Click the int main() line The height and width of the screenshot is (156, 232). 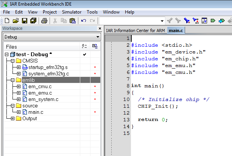148,86
